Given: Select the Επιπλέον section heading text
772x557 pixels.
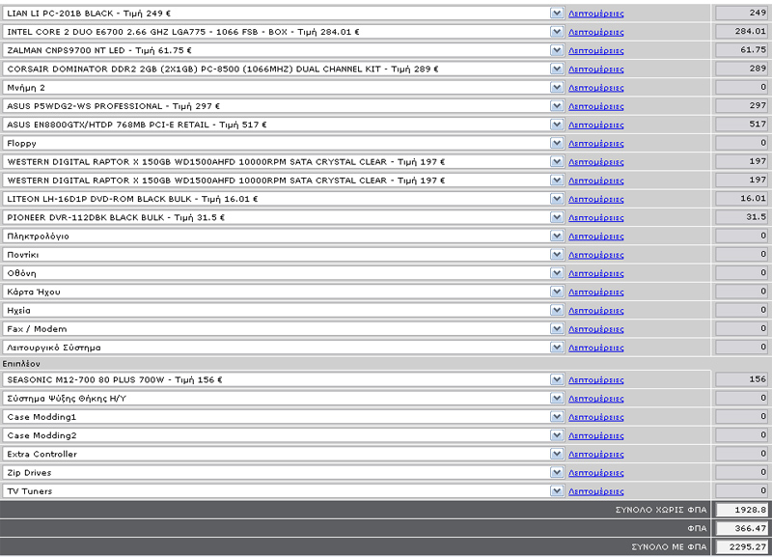Looking at the screenshot, I should click(21, 364).
